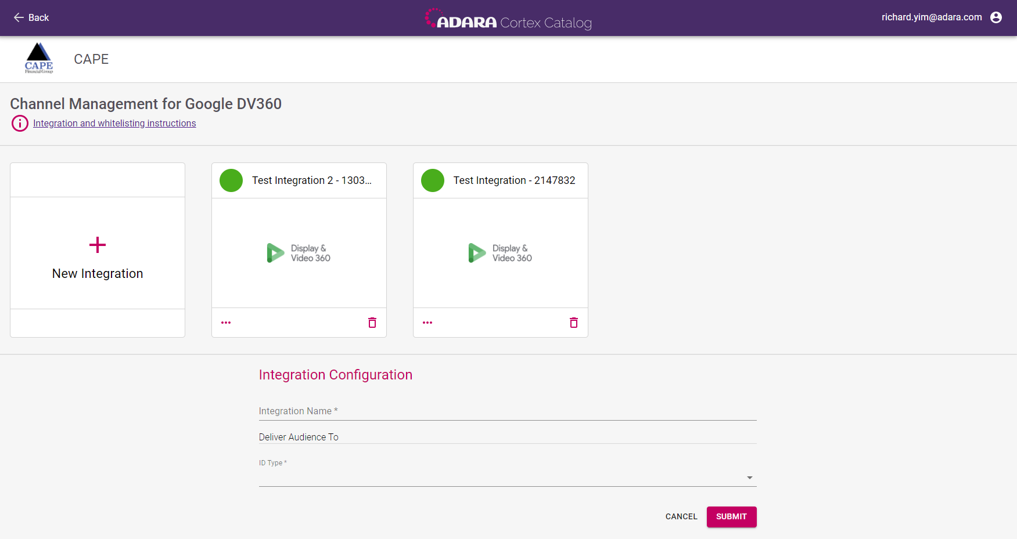The image size is (1017, 539).
Task: Click the Deliver Audience To label
Action: 299,437
